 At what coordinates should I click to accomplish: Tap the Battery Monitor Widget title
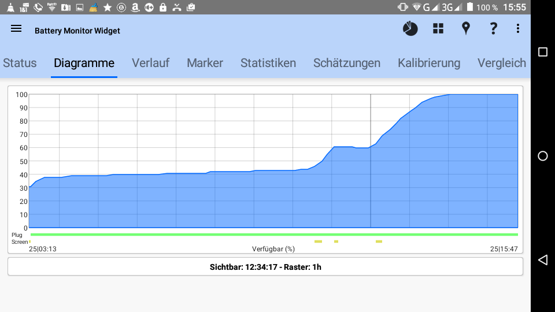coord(77,31)
